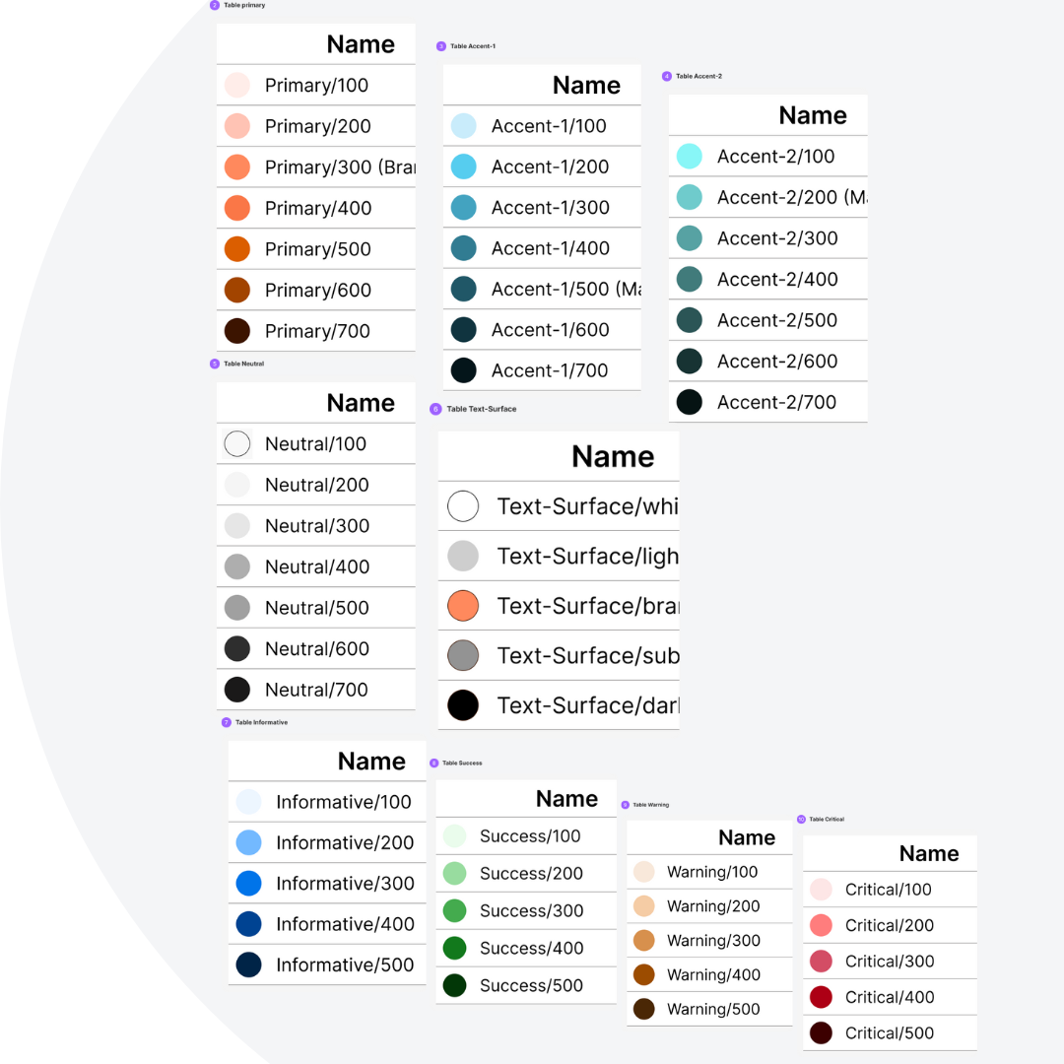1064x1064 pixels.
Task: Select the Accent-1/300 row text
Action: click(x=551, y=208)
